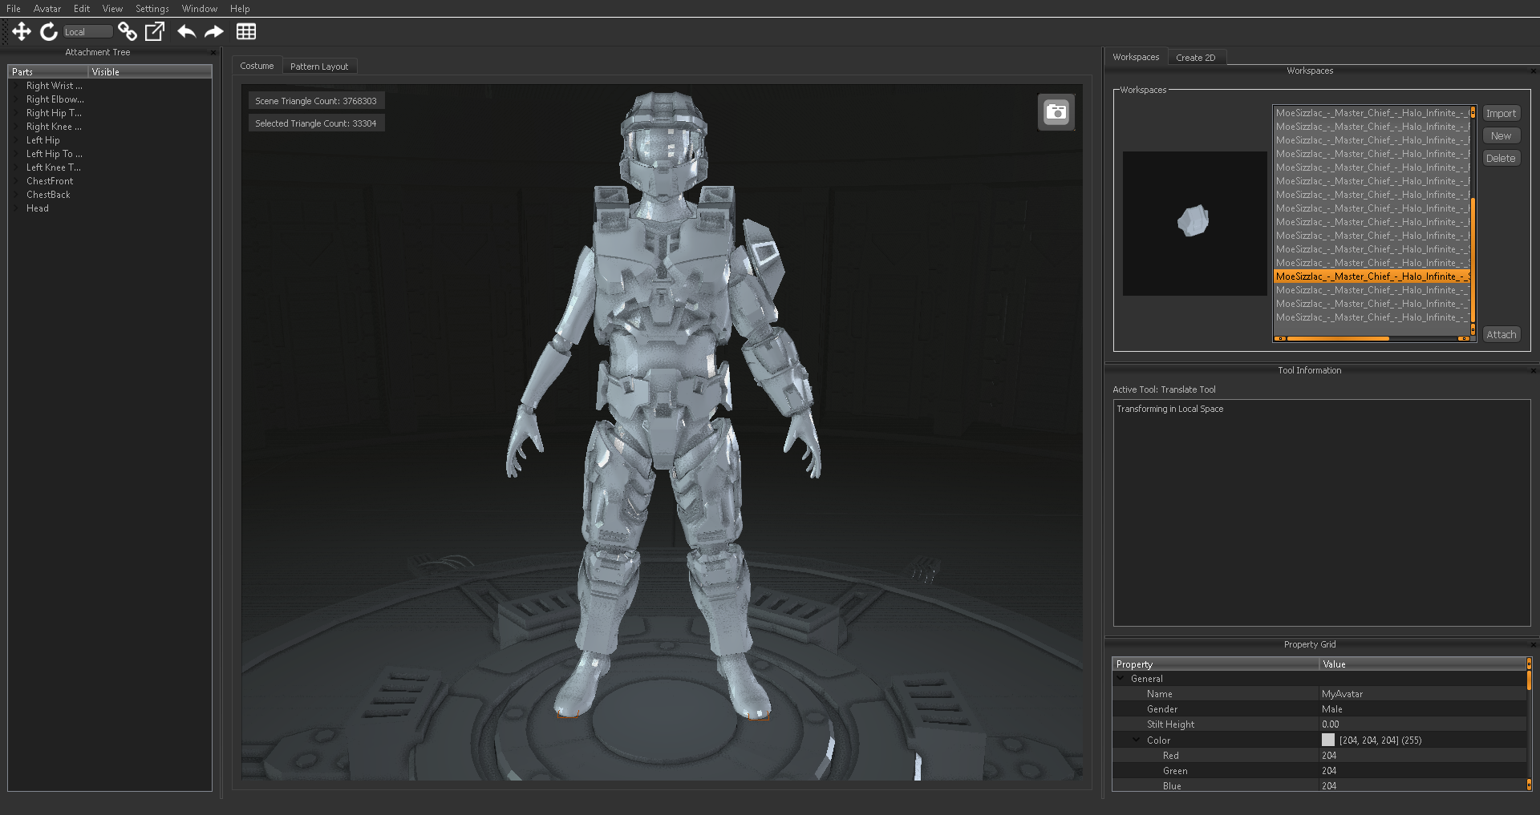
Task: Collapse the General property group
Action: pos(1121,679)
